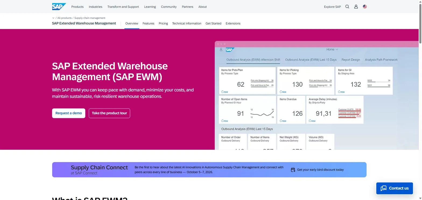Click the main SAP EWM heading
The image size is (422, 200).
(x=110, y=71)
